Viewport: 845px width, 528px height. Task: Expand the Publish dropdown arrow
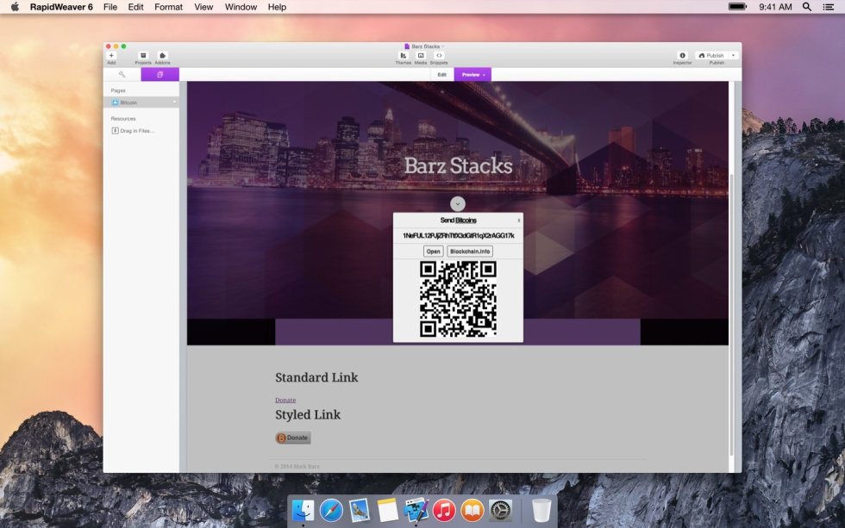point(734,55)
